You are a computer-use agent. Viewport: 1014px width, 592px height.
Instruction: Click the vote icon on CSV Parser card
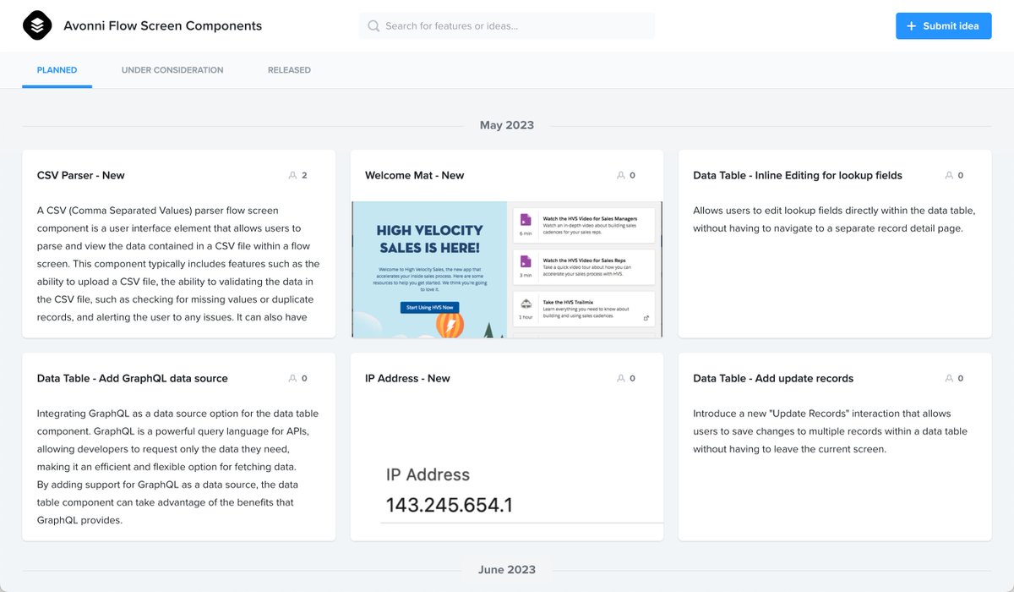(x=292, y=176)
